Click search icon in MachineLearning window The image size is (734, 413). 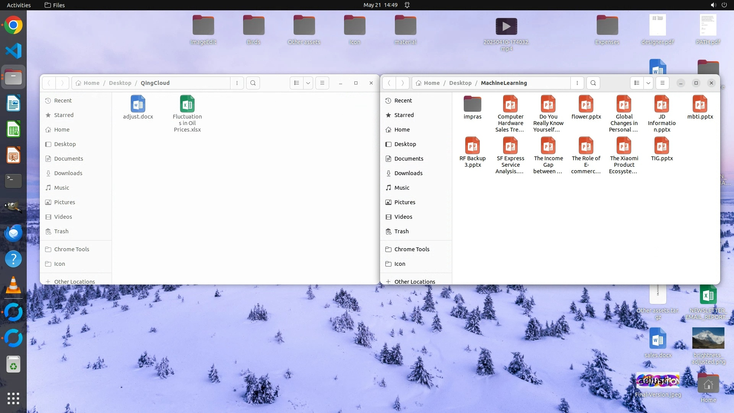click(x=593, y=83)
